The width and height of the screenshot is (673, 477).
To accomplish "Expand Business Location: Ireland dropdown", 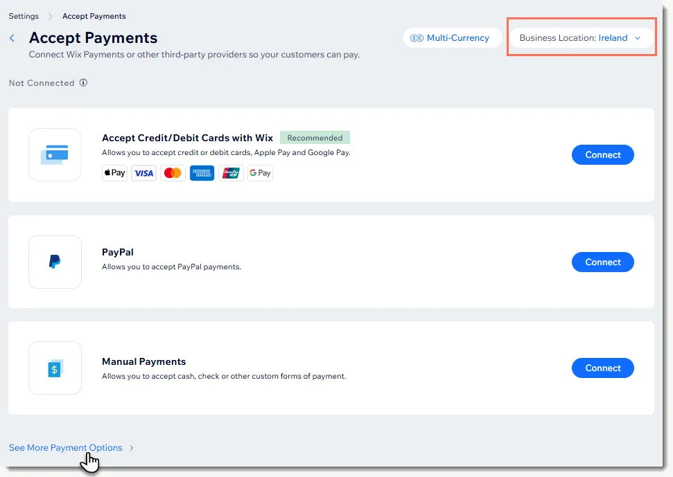I will (x=581, y=37).
